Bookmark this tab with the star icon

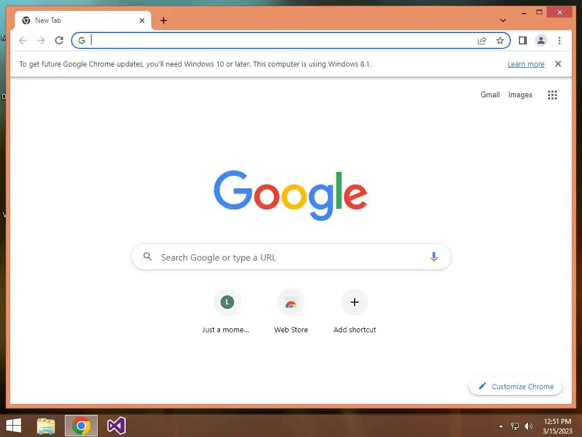click(x=500, y=40)
